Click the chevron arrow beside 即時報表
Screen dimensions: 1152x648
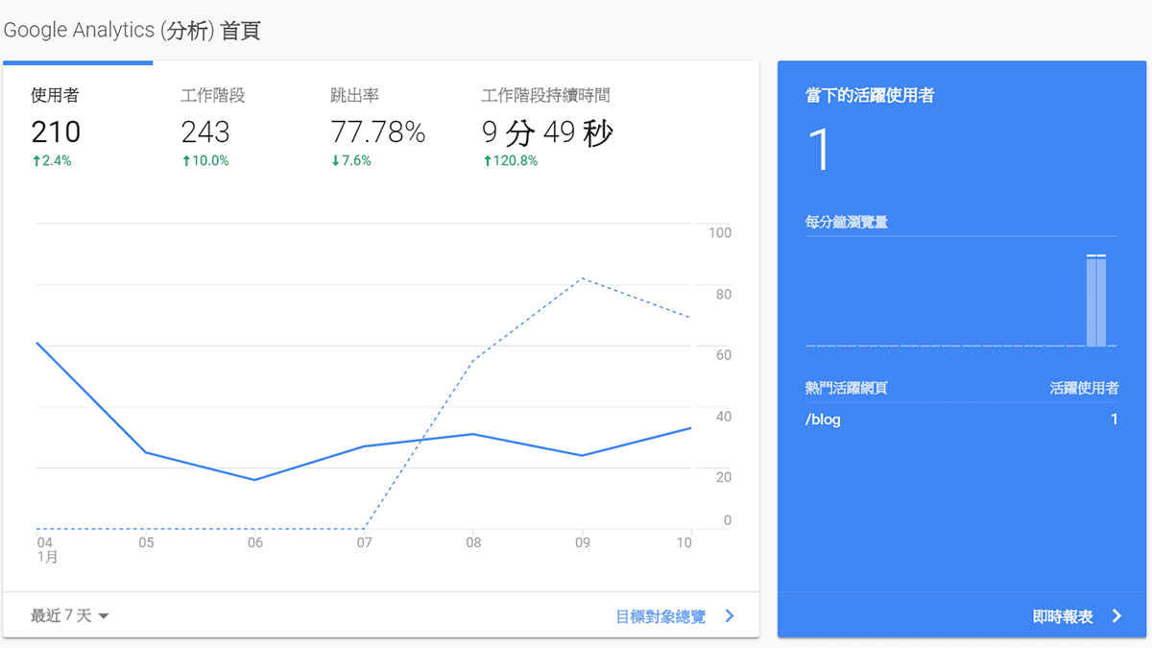pyautogui.click(x=1116, y=617)
